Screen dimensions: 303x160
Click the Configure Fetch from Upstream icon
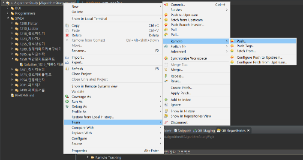tap(232, 62)
